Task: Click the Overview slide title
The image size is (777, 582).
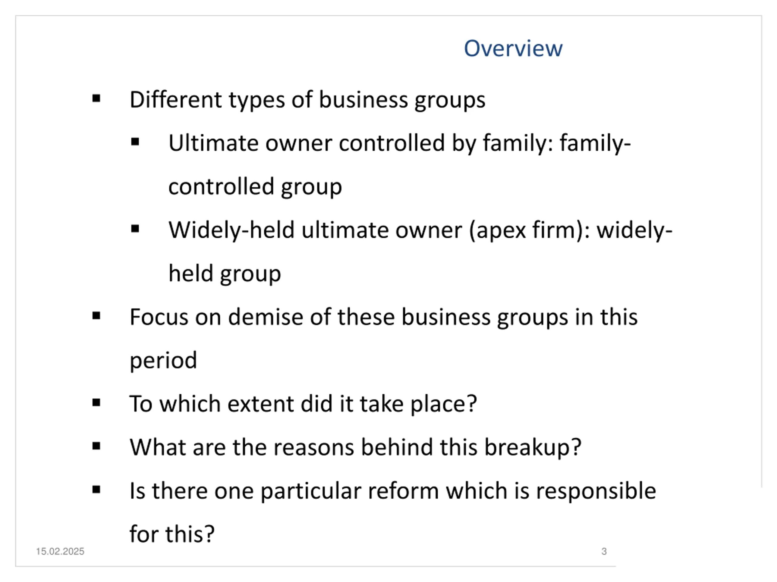Action: (x=513, y=48)
